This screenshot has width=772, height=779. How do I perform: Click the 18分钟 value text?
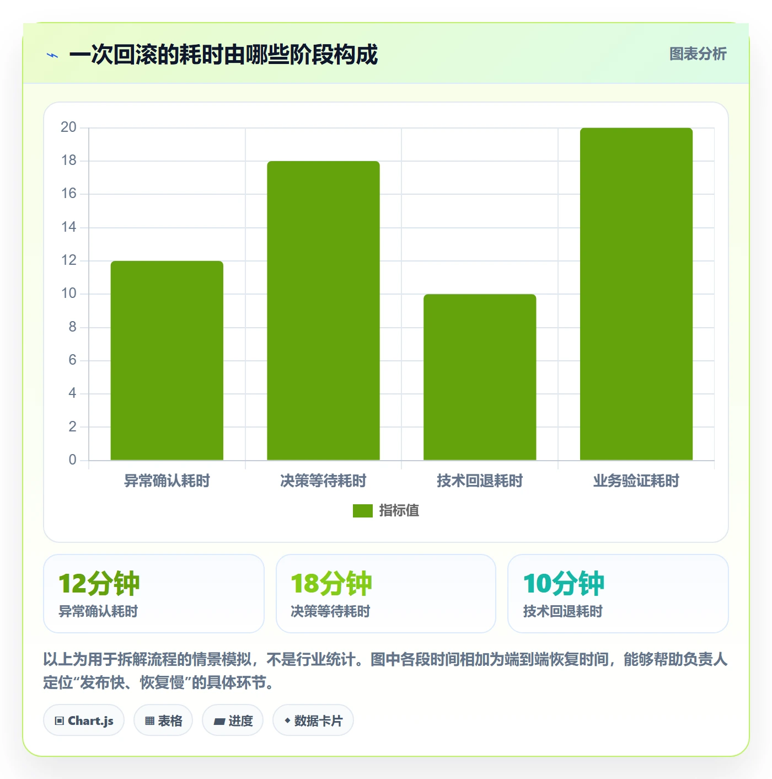coord(331,584)
